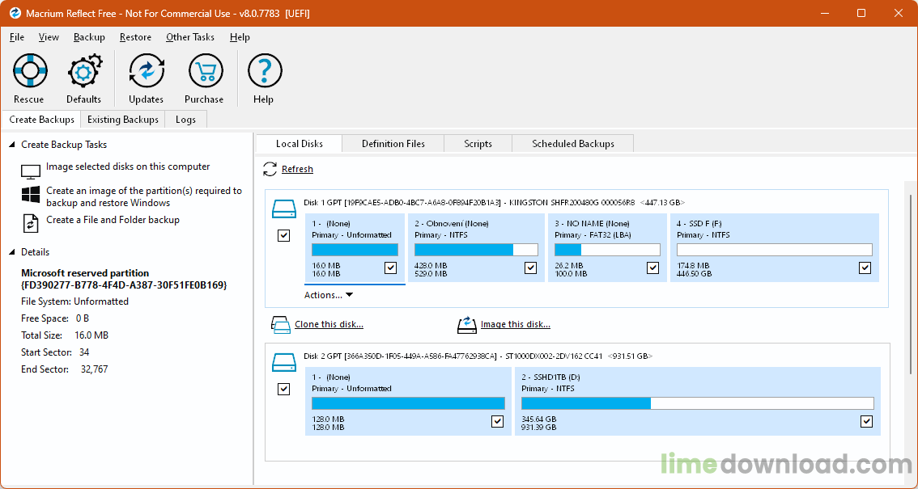This screenshot has width=918, height=489.
Task: Switch to the Scripts tab
Action: [478, 144]
